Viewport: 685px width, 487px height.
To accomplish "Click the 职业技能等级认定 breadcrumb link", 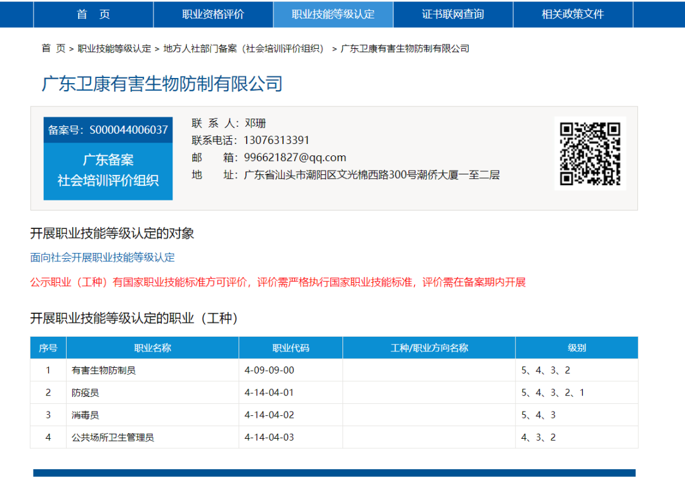I will [114, 48].
